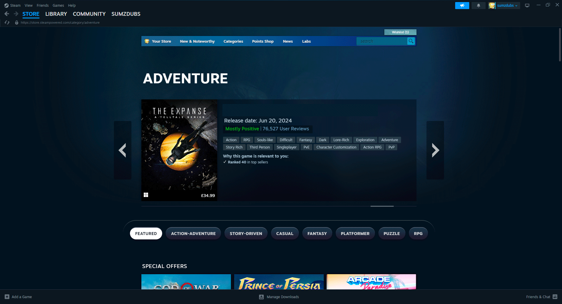
Task: Select the STORY-DRIVEN tab
Action: (246, 234)
